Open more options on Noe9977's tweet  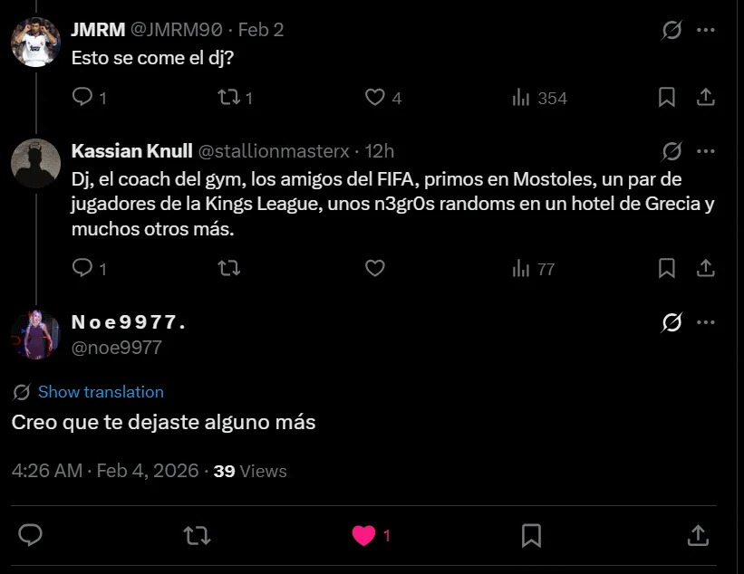coord(706,322)
